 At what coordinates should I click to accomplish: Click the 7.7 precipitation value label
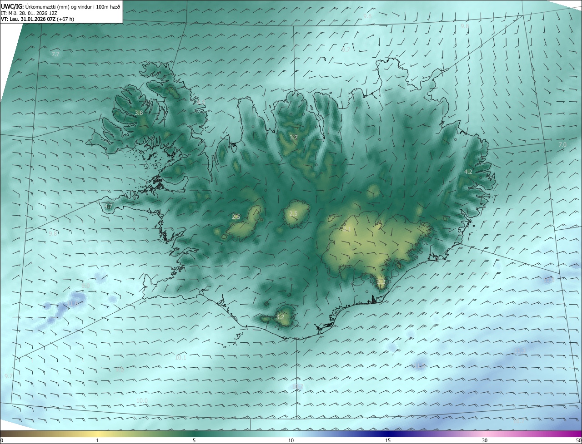(55, 54)
